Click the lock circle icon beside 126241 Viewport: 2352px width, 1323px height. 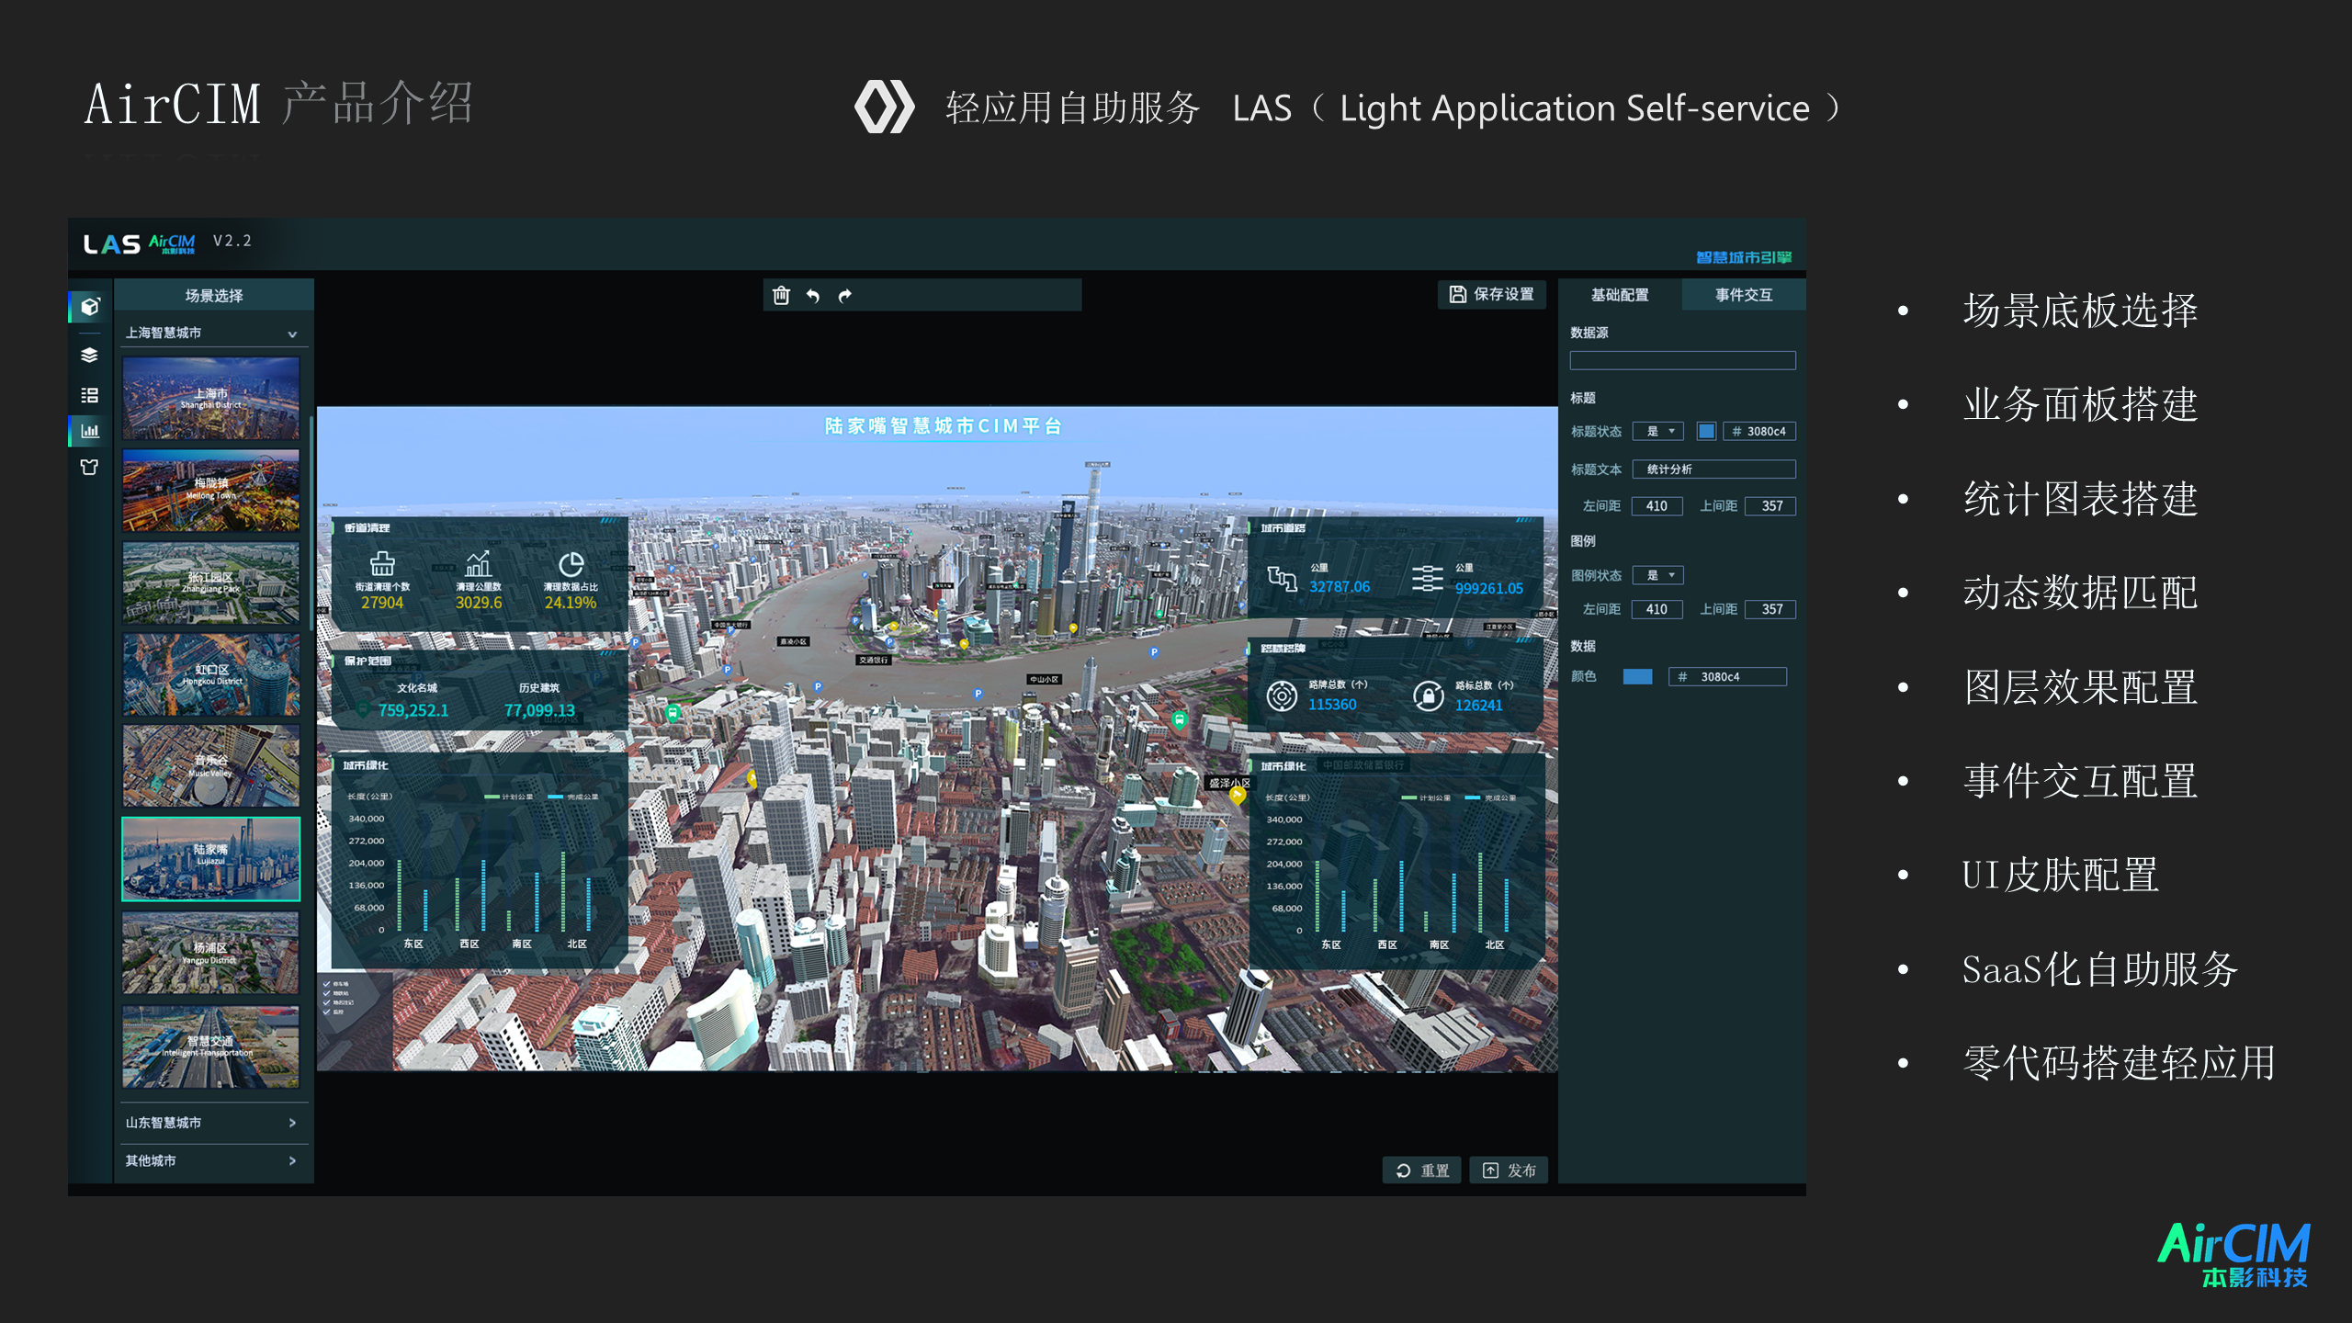click(1428, 695)
